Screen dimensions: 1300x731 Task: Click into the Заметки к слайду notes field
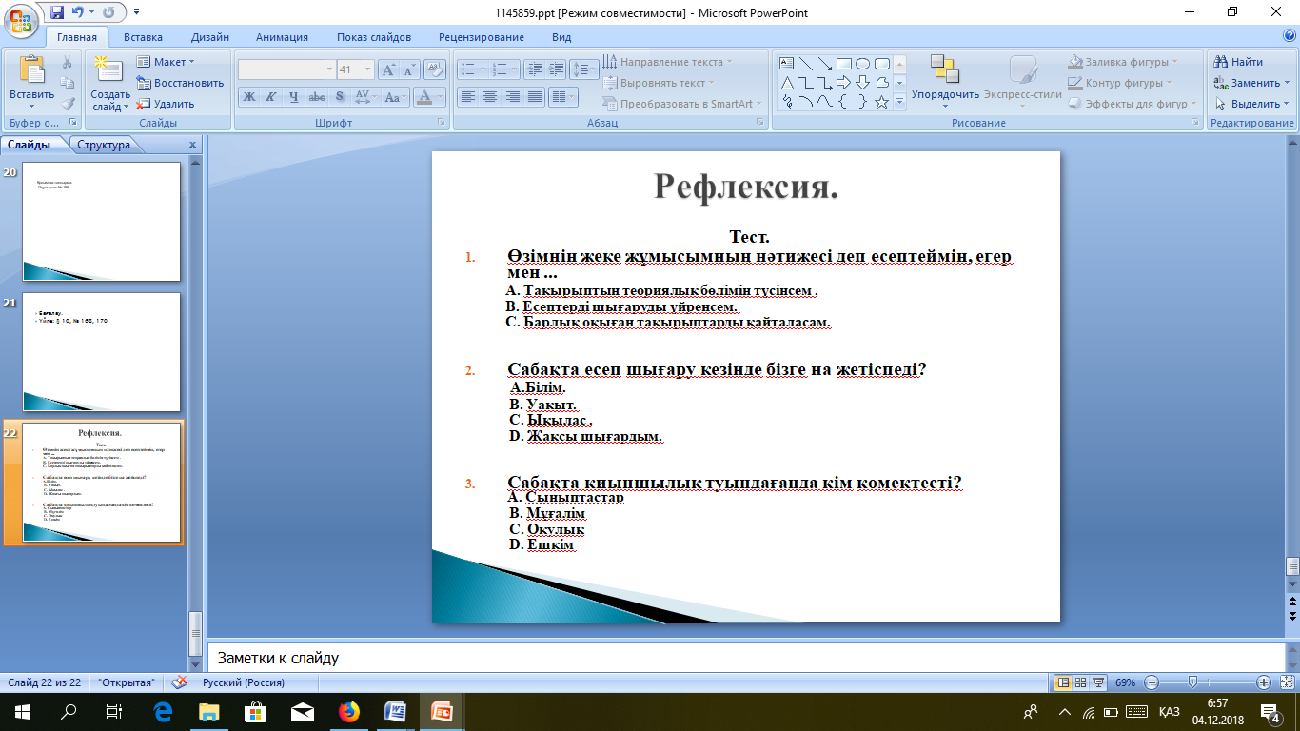coord(746,658)
